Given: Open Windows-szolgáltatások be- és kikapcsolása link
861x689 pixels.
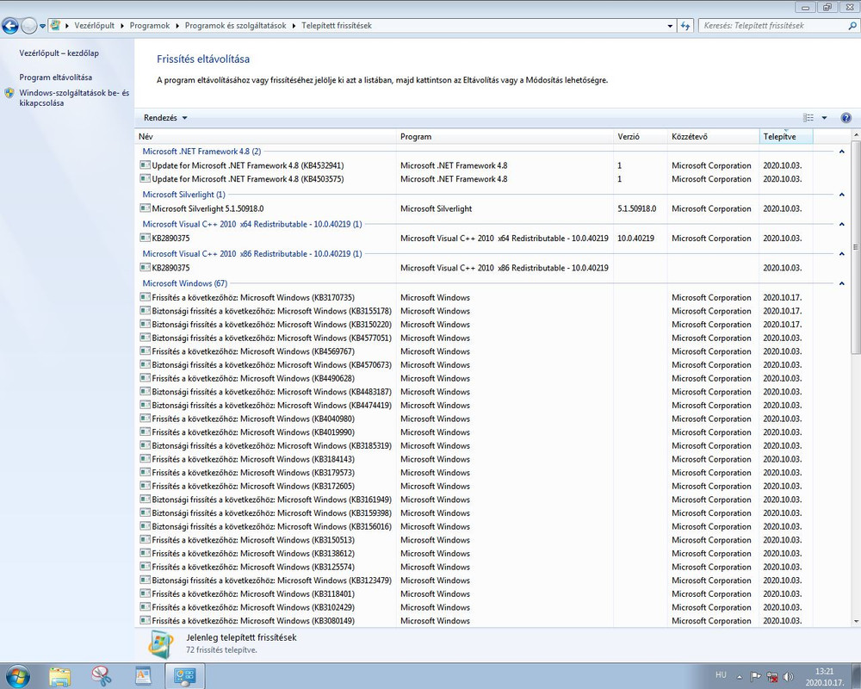Looking at the screenshot, I should (74, 98).
